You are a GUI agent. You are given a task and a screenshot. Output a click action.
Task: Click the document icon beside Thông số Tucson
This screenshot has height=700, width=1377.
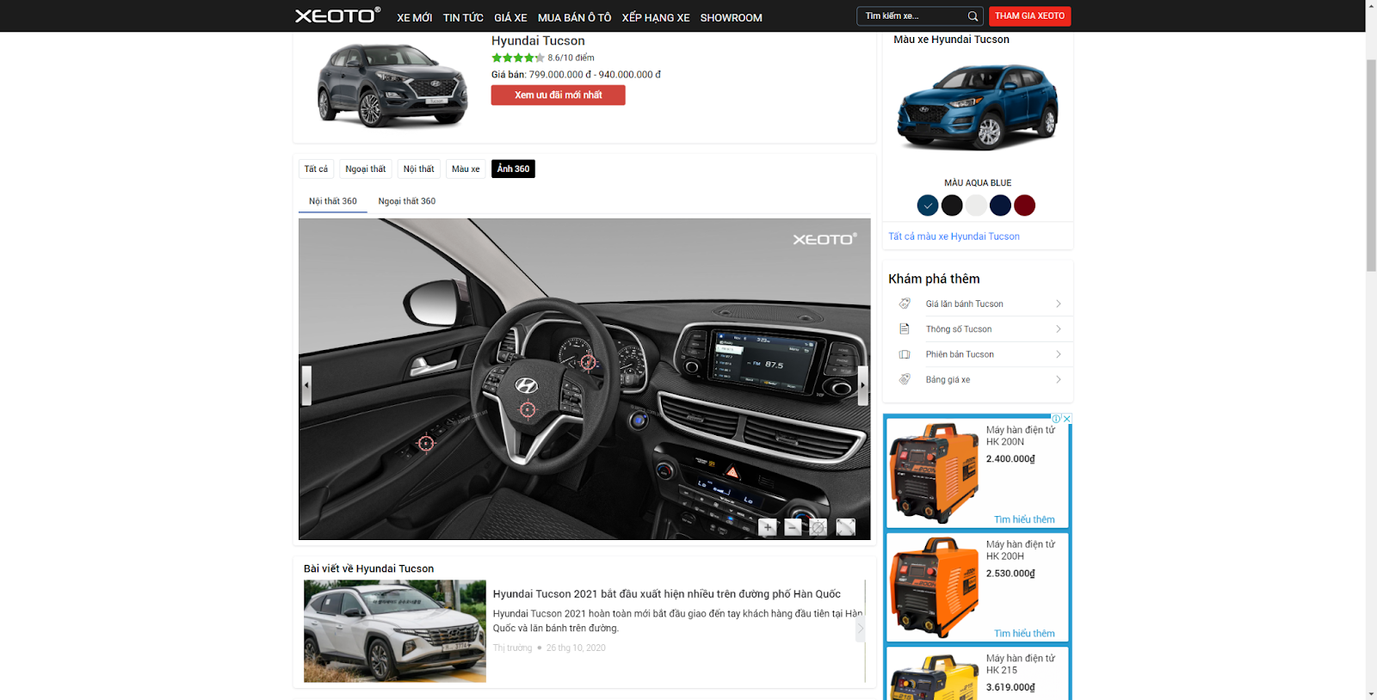pos(905,329)
